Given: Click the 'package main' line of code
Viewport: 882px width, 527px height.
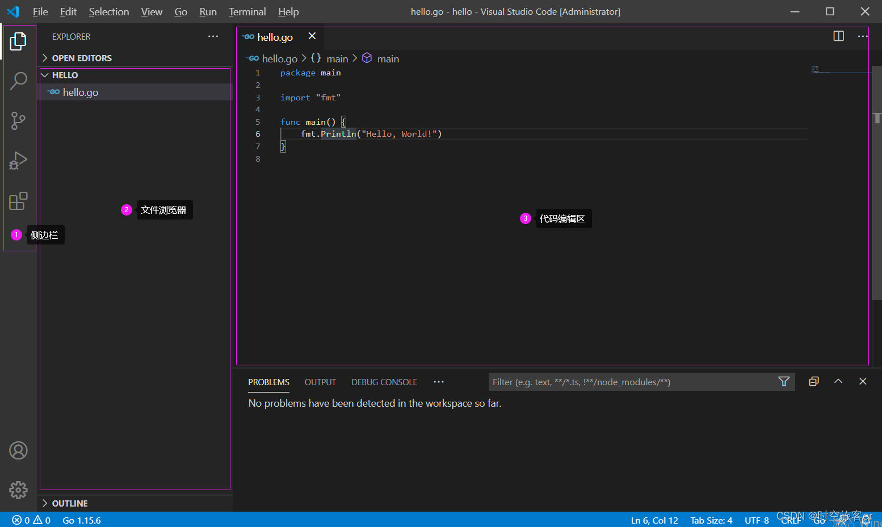Looking at the screenshot, I should point(310,73).
